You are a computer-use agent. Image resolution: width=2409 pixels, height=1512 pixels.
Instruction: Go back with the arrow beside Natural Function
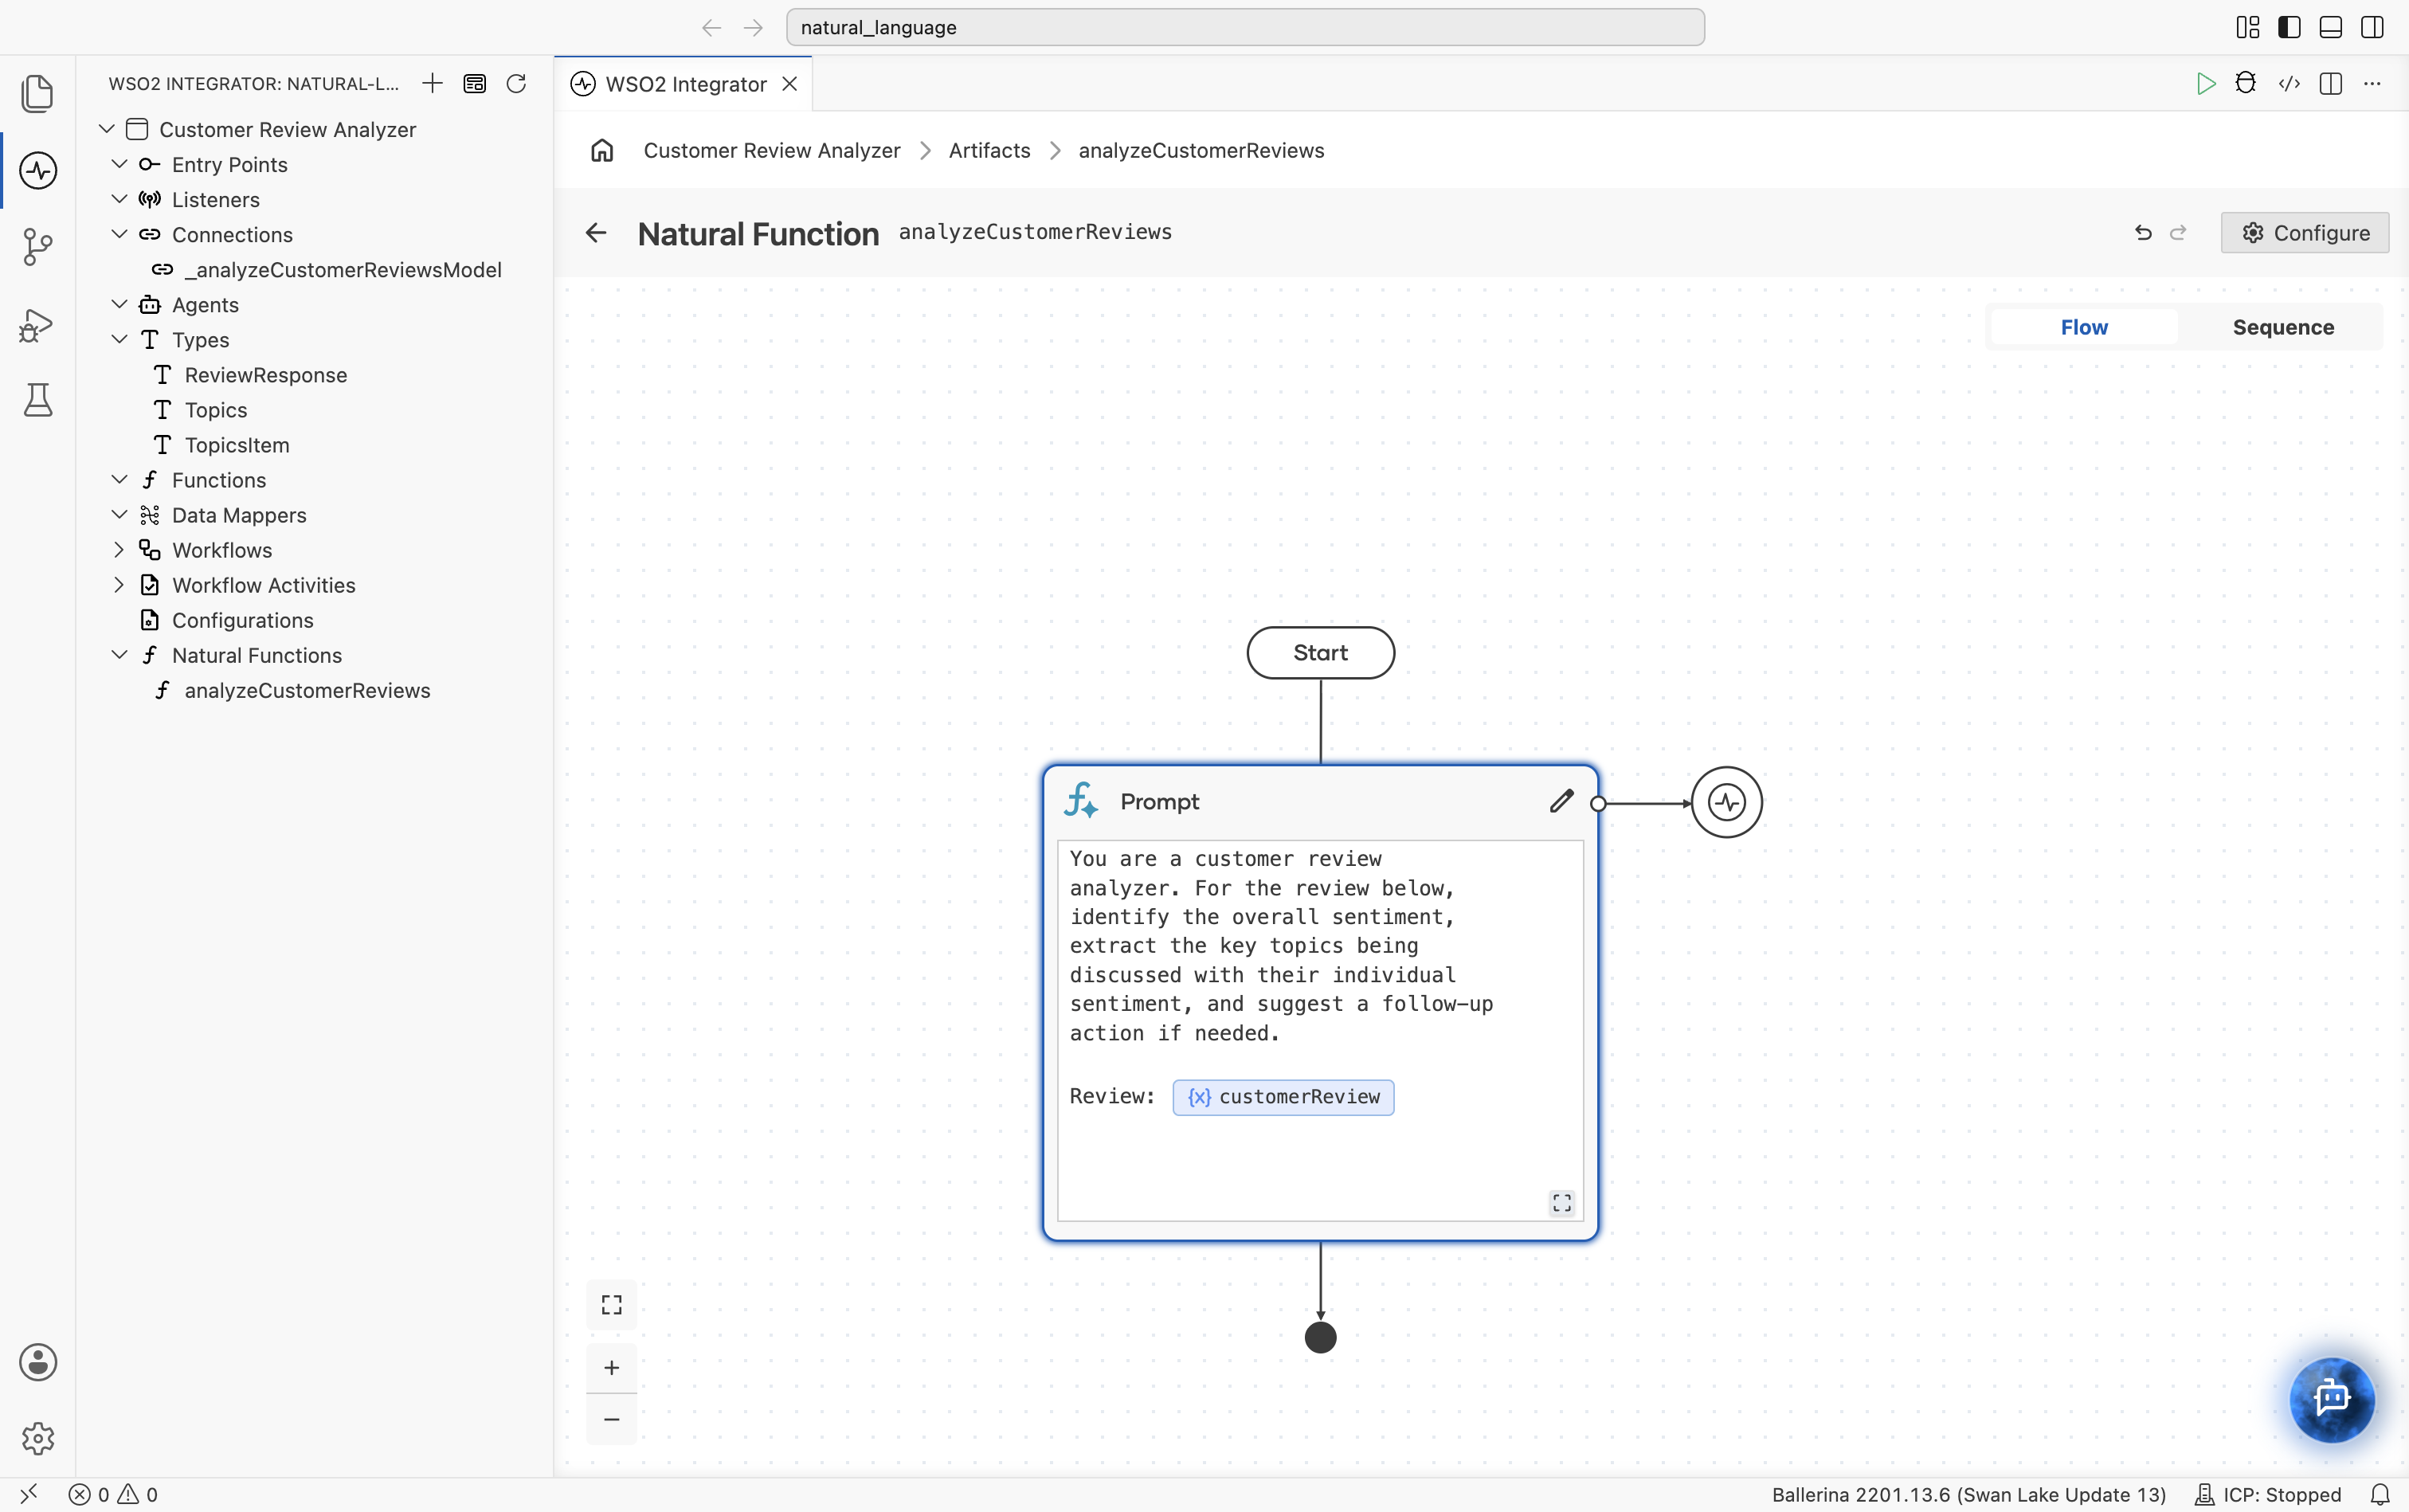coord(596,233)
